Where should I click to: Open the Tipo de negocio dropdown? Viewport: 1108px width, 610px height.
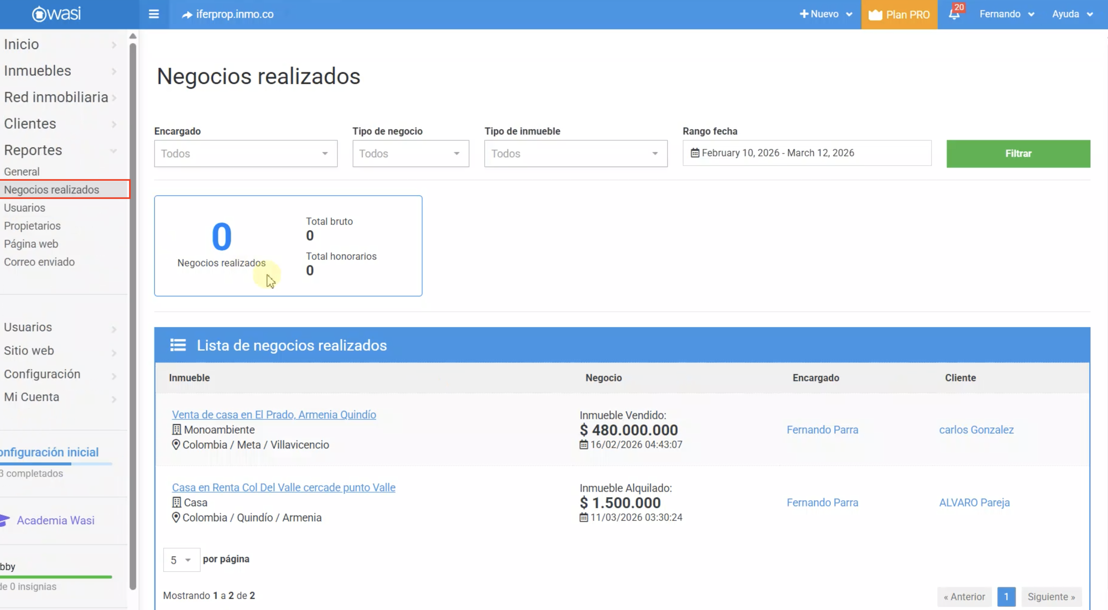(410, 153)
